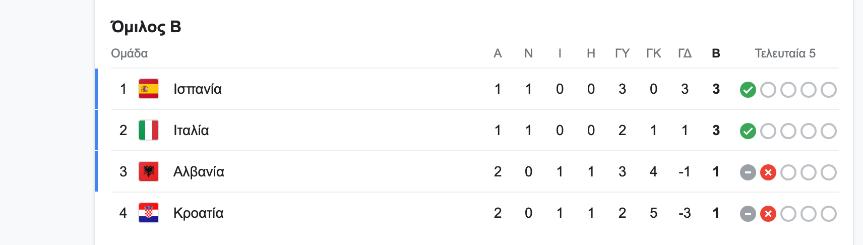
Task: Open the Ιταλία team link
Action: pos(191,131)
